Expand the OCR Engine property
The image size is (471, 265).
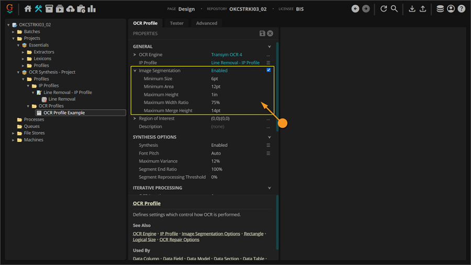click(x=135, y=55)
